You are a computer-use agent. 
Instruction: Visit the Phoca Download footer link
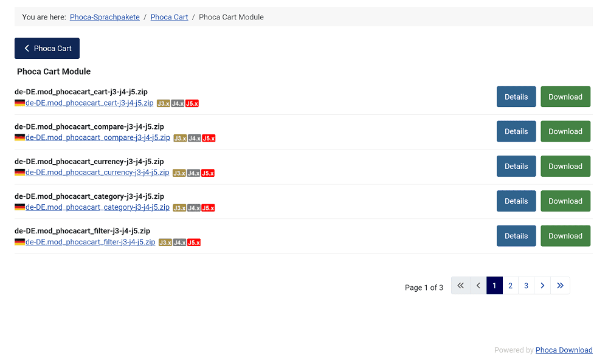tap(564, 350)
